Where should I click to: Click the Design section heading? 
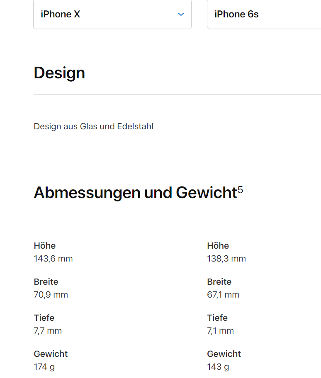59,73
